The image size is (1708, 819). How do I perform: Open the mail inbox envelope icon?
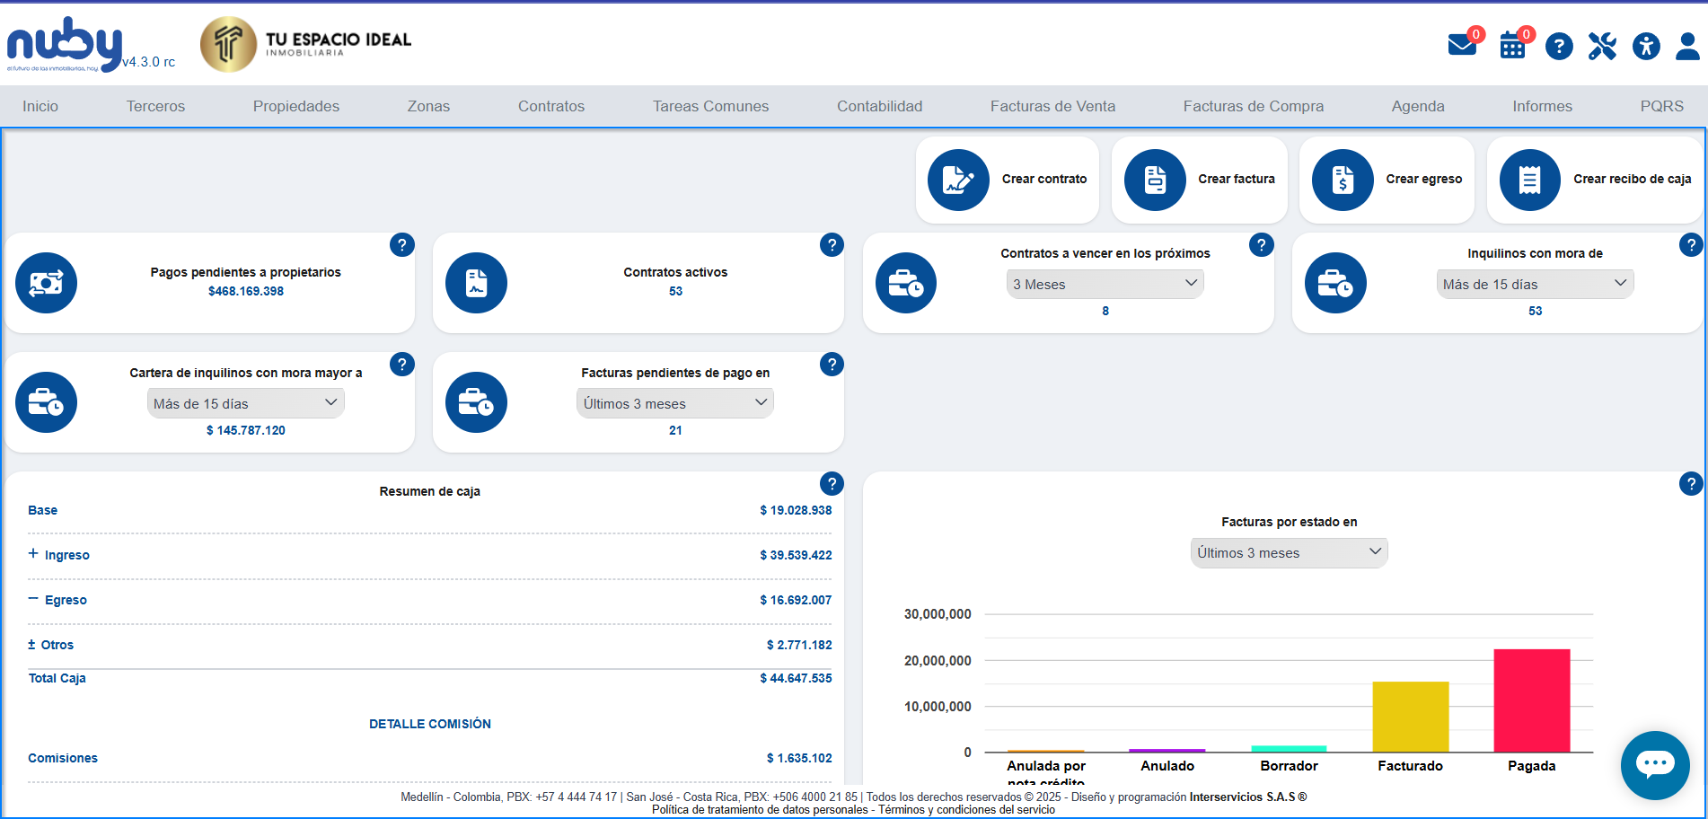(1462, 45)
